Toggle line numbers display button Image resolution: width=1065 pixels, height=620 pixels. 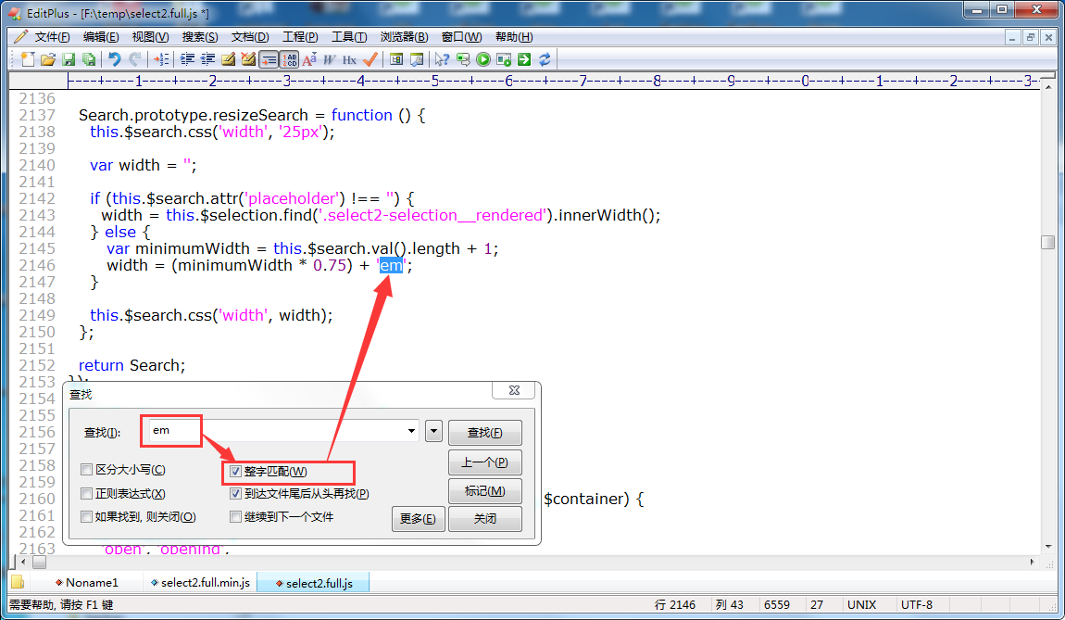click(x=289, y=60)
